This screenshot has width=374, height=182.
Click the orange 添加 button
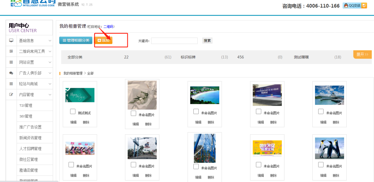104,40
